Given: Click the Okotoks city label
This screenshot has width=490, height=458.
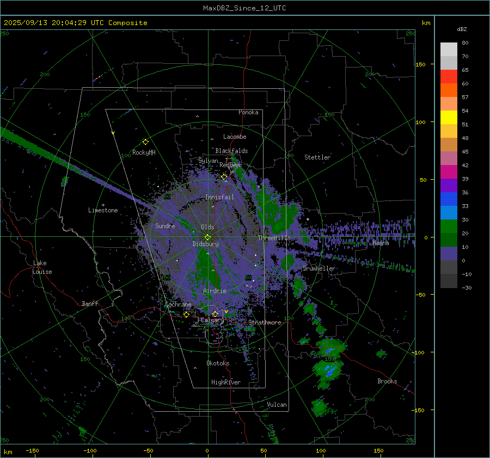Looking at the screenshot, I should pos(218,363).
